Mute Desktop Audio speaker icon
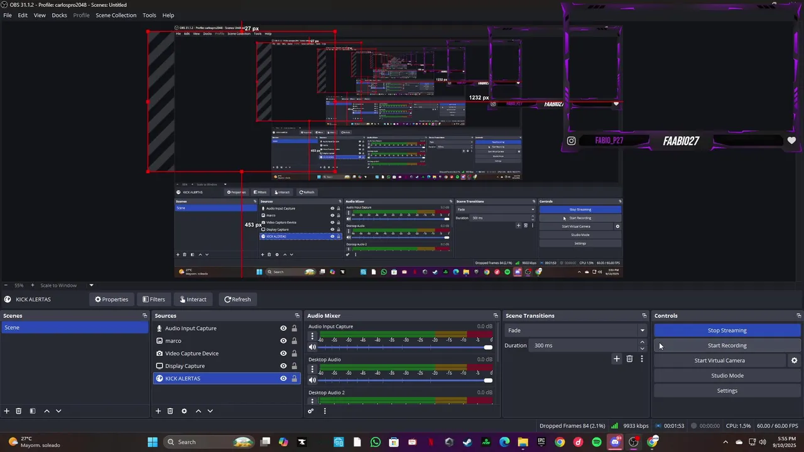The height and width of the screenshot is (452, 804). pos(312,380)
